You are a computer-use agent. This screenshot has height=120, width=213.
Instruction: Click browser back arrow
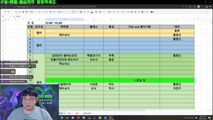(2, 6)
